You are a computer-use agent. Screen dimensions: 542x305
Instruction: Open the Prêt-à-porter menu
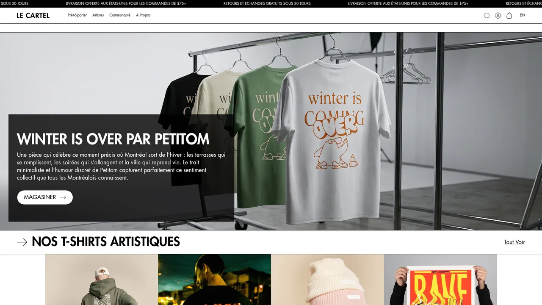point(77,15)
